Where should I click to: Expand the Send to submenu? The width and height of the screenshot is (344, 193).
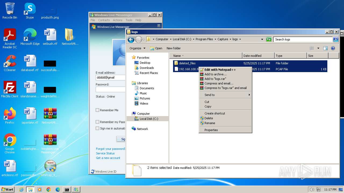[x=225, y=95]
